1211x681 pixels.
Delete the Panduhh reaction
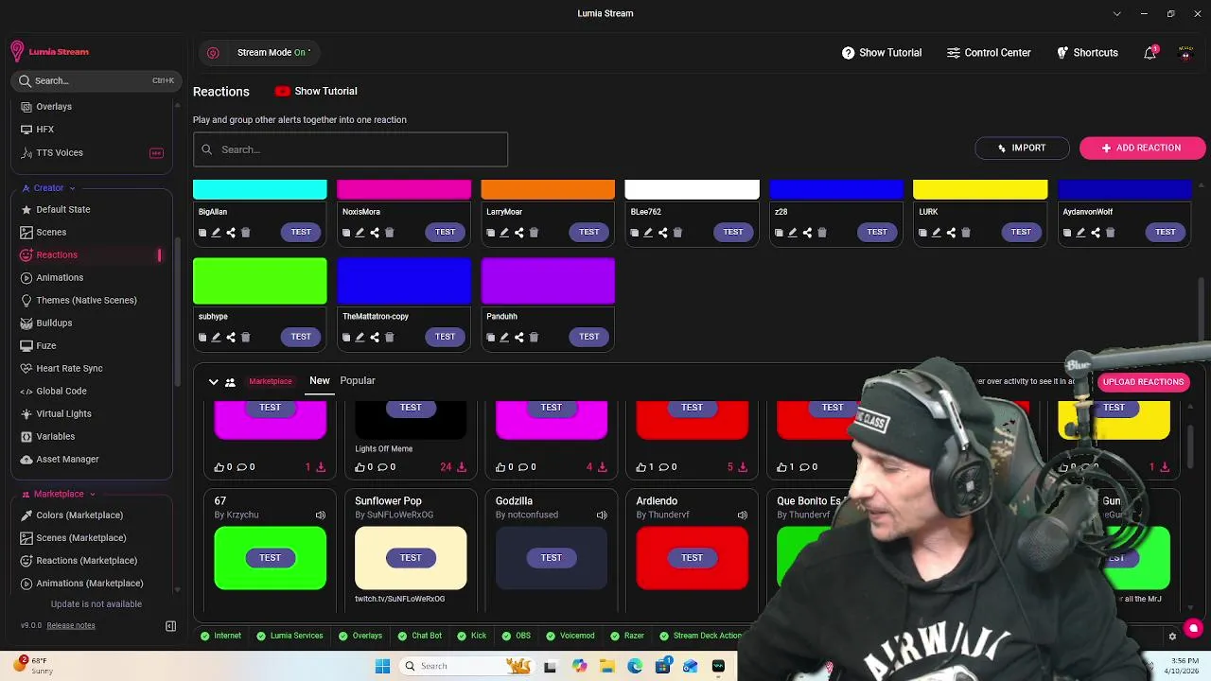pos(534,338)
